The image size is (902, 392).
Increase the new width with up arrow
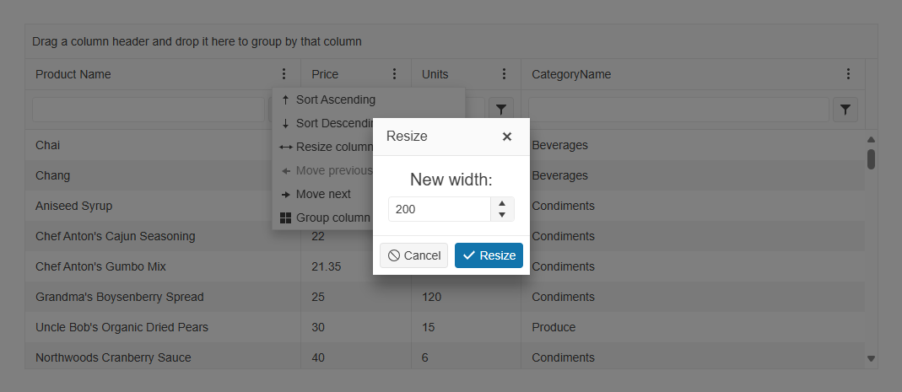pos(502,203)
